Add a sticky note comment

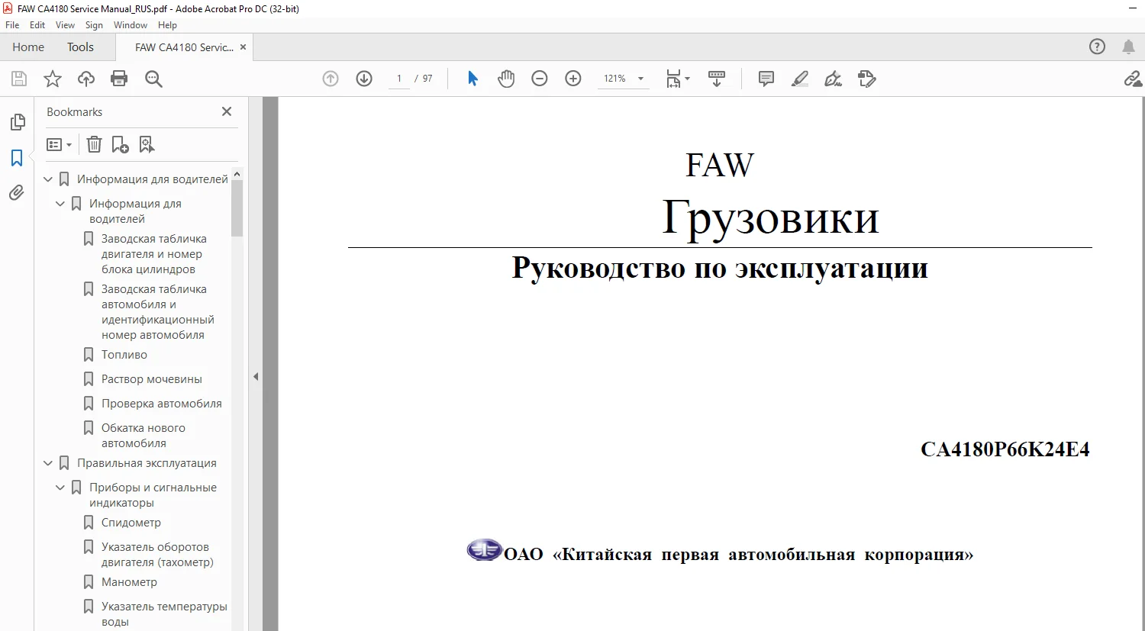pos(766,79)
